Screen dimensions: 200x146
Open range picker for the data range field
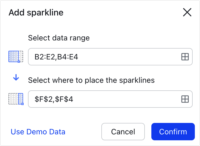(x=185, y=57)
